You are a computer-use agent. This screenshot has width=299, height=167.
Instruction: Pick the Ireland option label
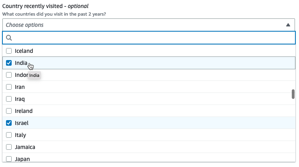(24, 111)
